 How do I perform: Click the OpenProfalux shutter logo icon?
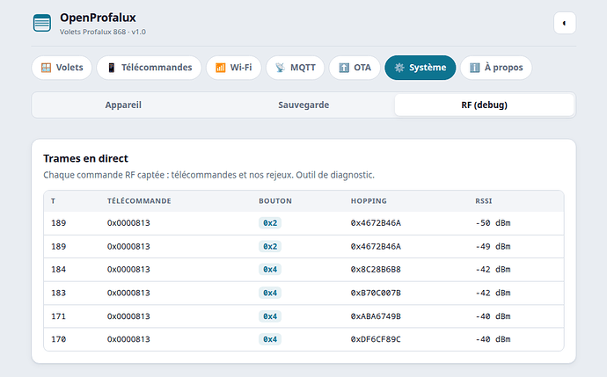point(42,23)
